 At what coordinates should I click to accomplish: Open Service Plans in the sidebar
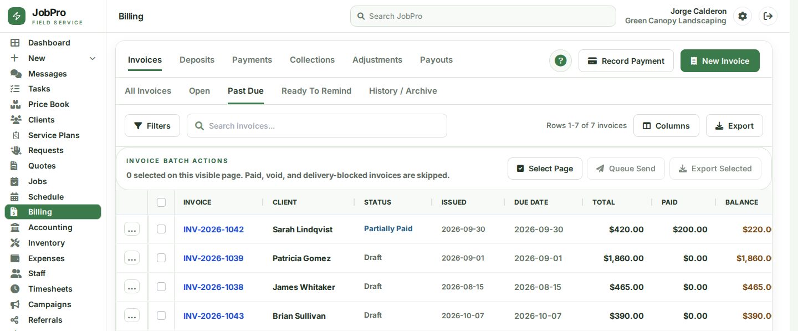tap(53, 135)
